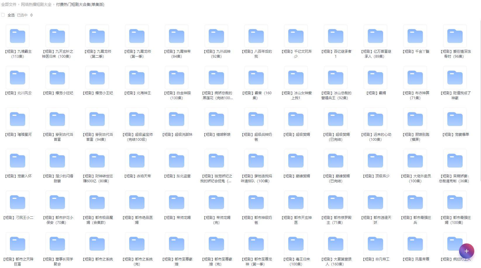Open folder 都市最强狂兵
Image resolution: width=481 pixels, height=268 pixels.
click(x=415, y=202)
